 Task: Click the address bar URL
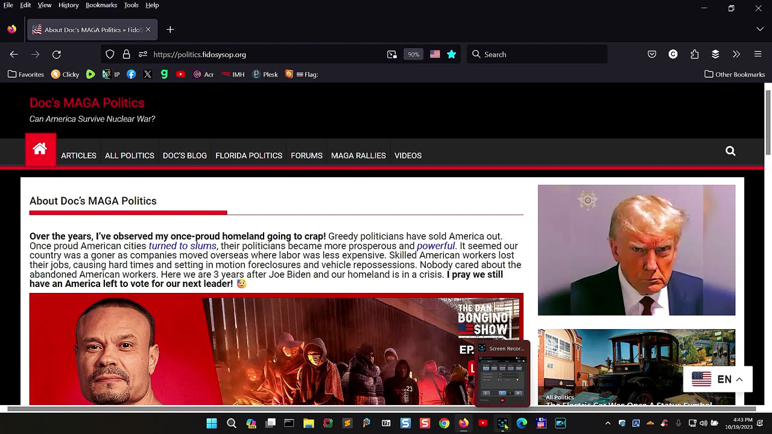(200, 54)
